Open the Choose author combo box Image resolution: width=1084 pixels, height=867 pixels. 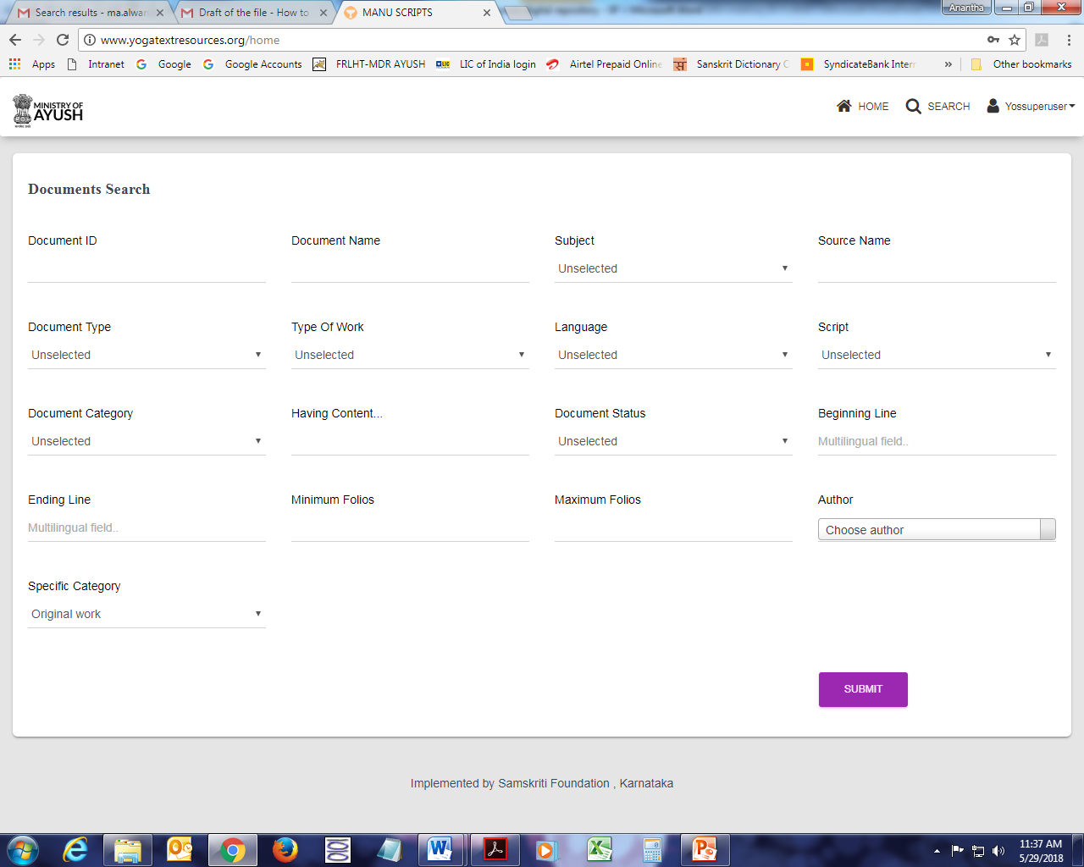click(936, 530)
